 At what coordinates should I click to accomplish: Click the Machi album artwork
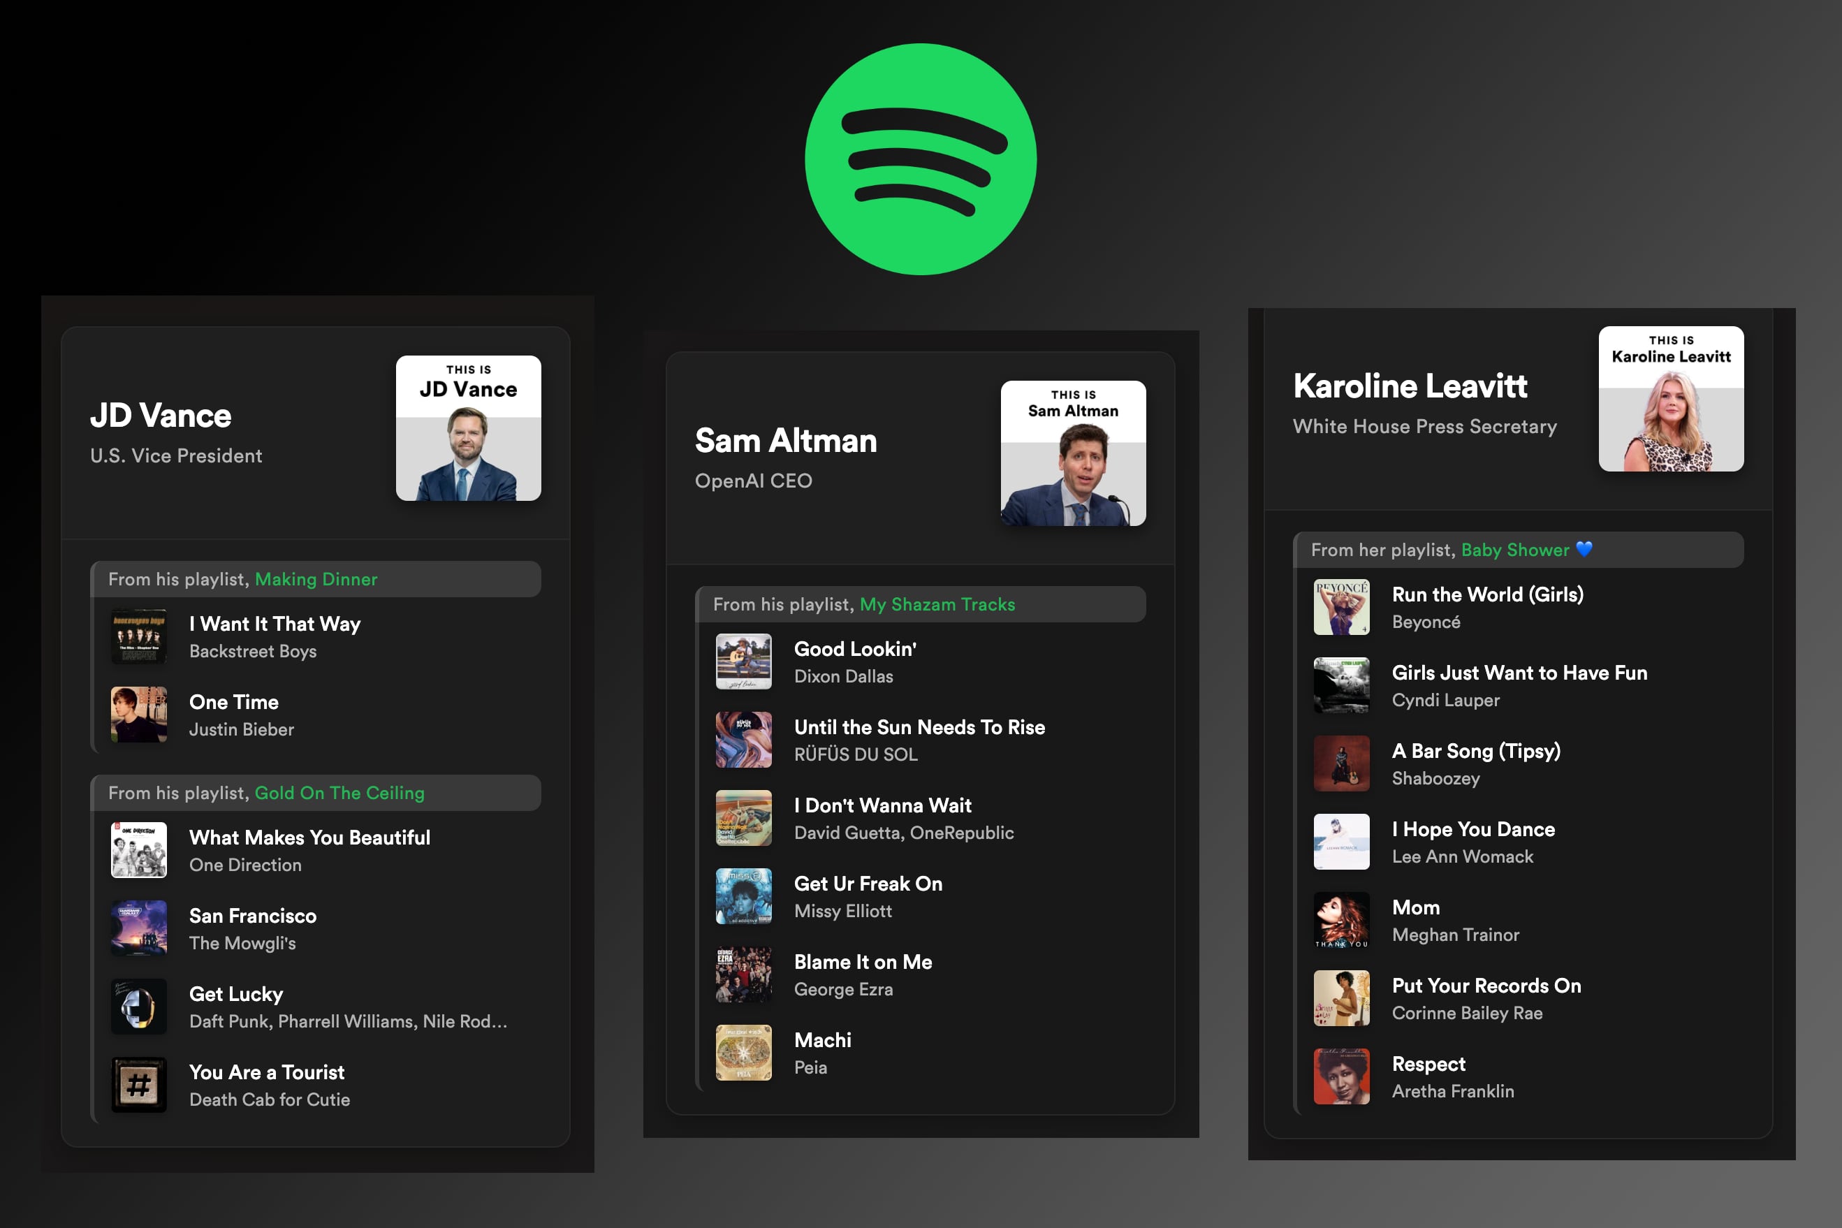[x=743, y=1053]
